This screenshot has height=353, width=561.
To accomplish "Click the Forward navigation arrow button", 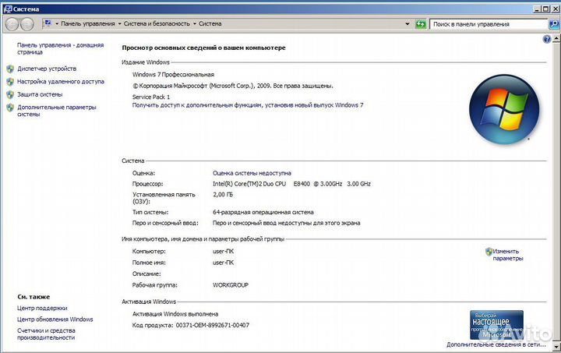I will (26, 24).
